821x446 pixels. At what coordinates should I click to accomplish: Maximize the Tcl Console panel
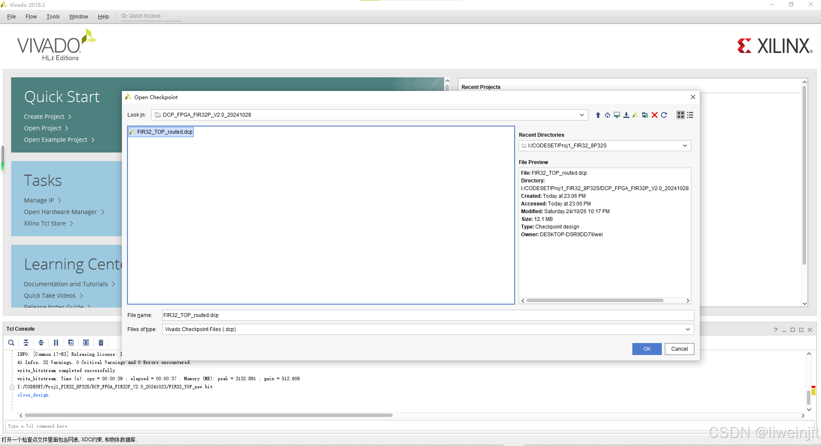(x=793, y=330)
